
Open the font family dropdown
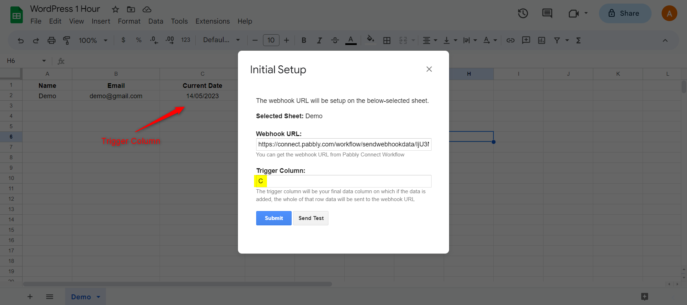pos(221,40)
